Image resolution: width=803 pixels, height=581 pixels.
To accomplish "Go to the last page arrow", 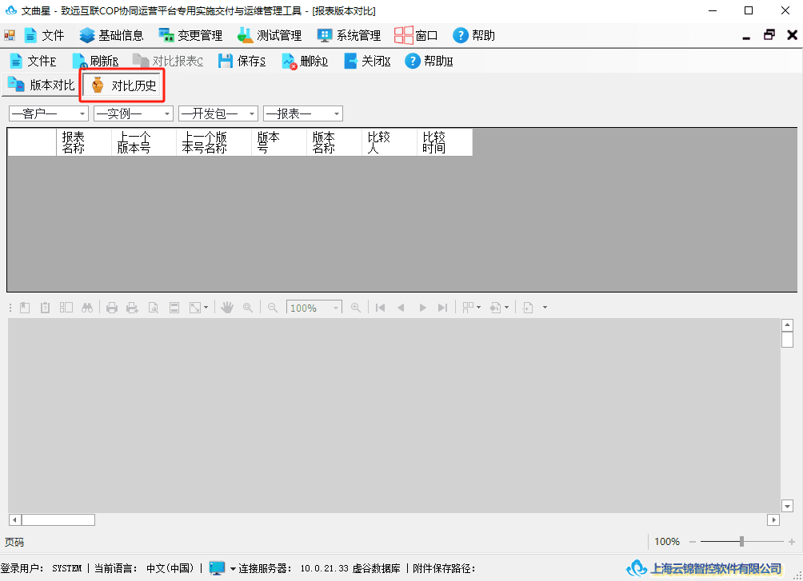I will (442, 308).
